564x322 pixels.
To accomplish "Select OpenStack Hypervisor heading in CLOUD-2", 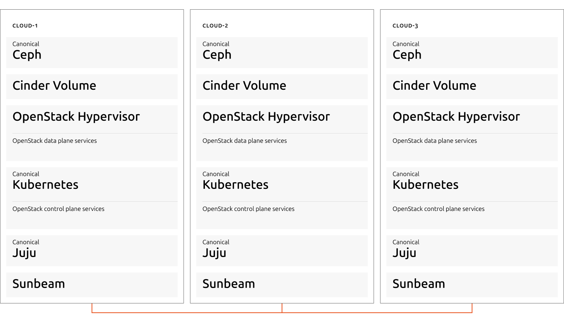I will 266,116.
